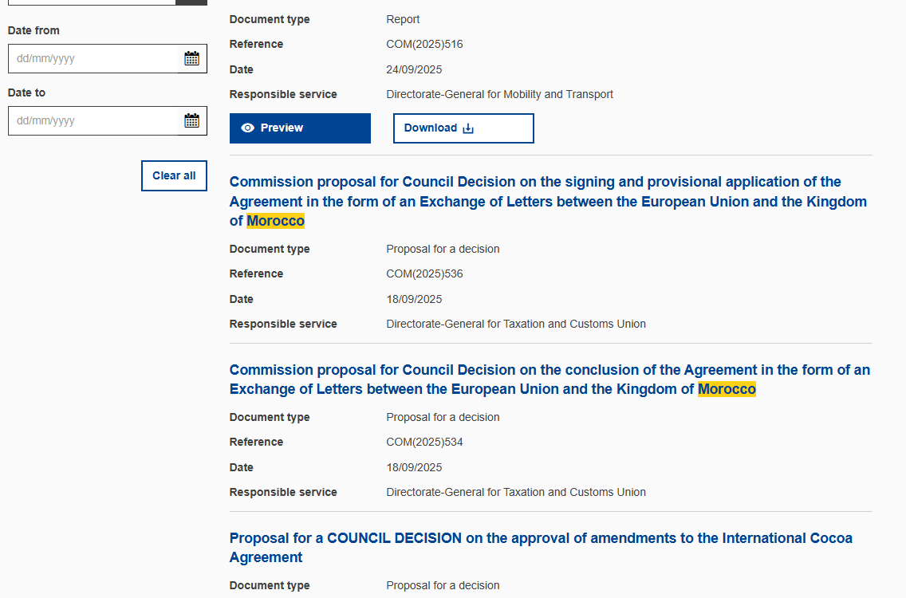Click the download arrow icon
This screenshot has width=906, height=598.
468,128
